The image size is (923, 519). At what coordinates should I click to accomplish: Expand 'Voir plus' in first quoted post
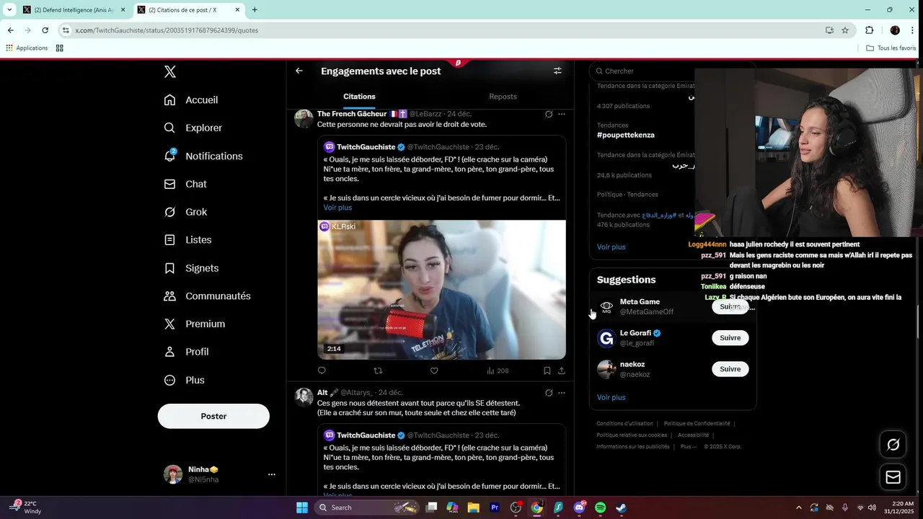(x=337, y=208)
